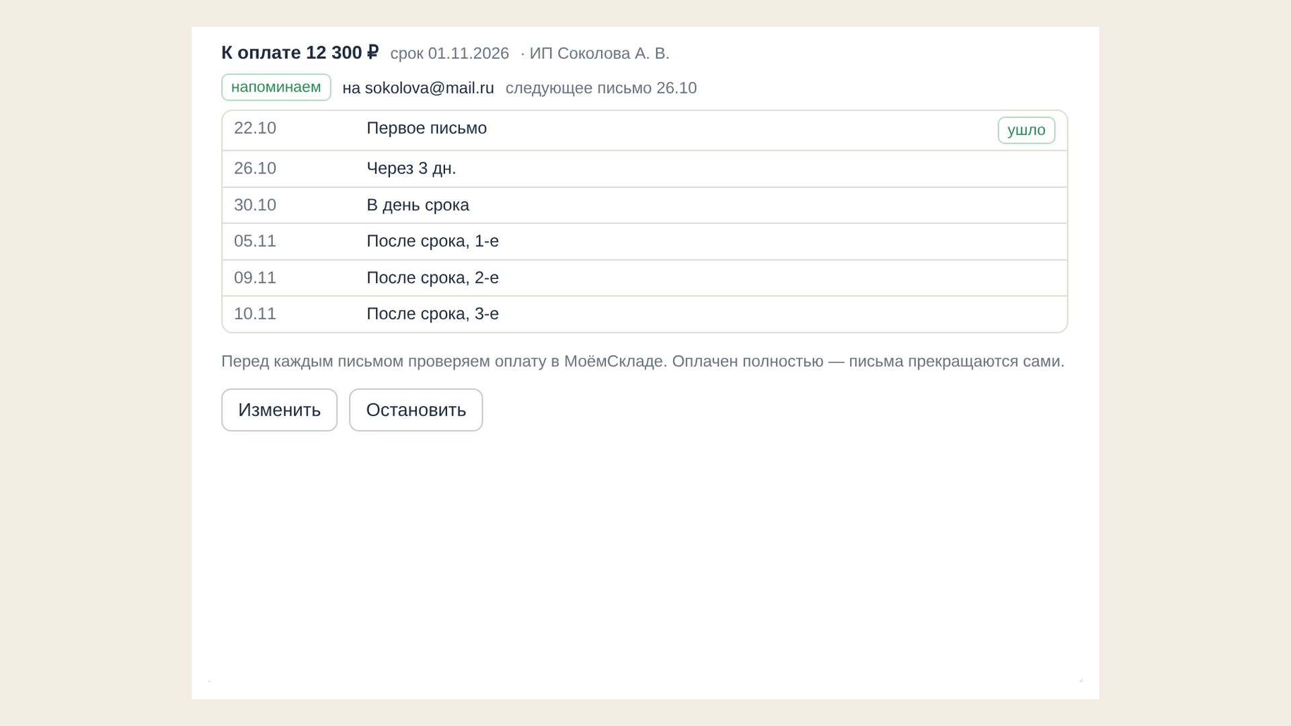Select the Первое письмо row

[644, 130]
